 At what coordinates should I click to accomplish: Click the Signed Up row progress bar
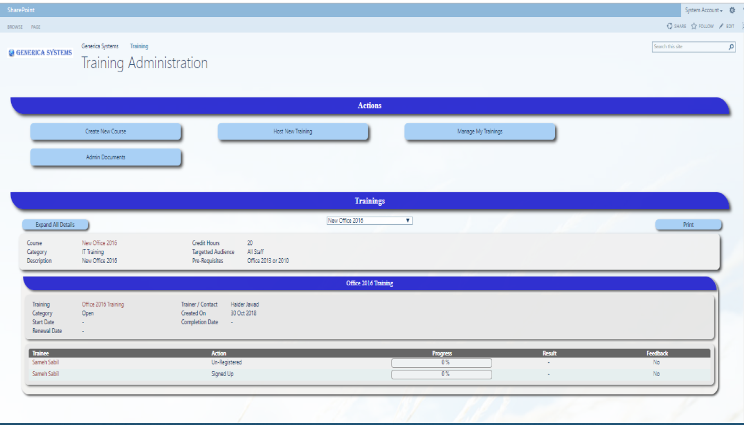(x=442, y=374)
